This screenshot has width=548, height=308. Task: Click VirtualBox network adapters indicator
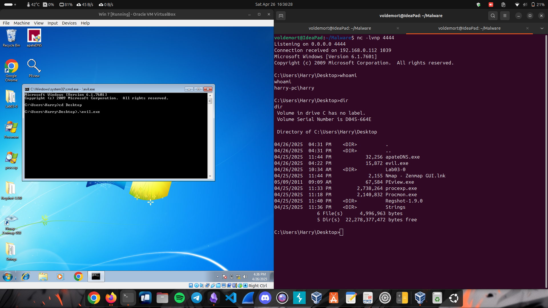tap(207, 285)
